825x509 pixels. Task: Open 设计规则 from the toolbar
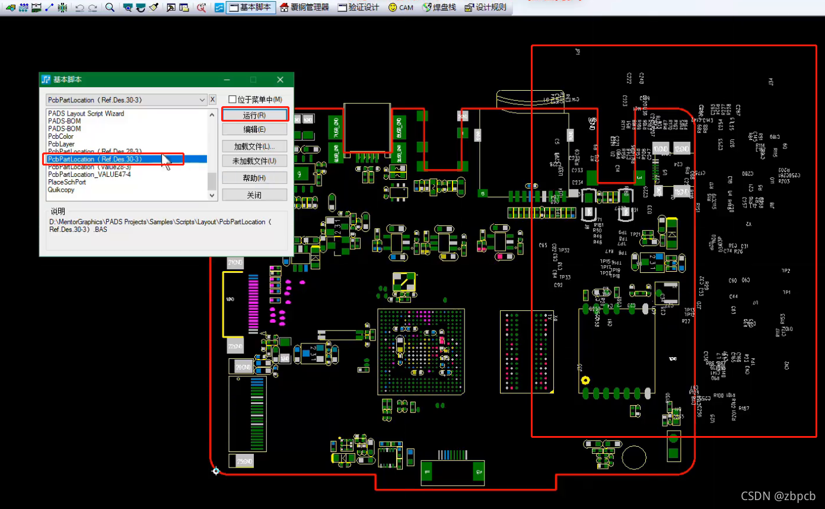tap(486, 8)
